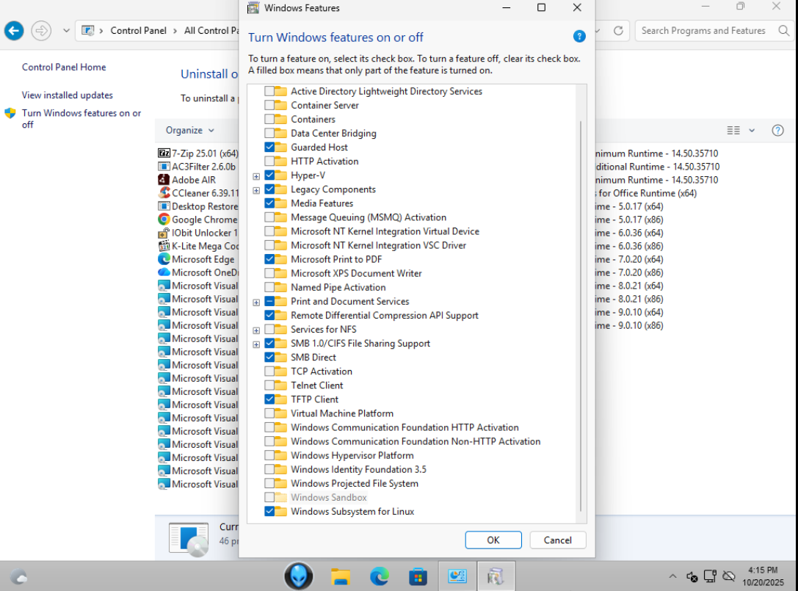Open Microsoft Store from the taskbar

[418, 577]
